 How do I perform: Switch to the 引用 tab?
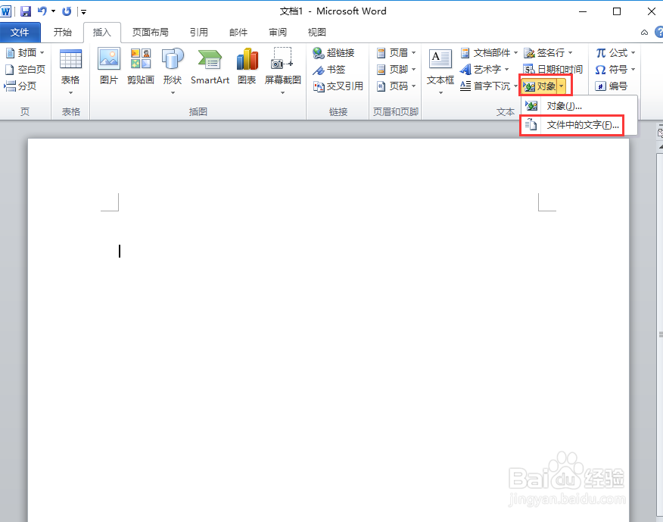pos(199,32)
